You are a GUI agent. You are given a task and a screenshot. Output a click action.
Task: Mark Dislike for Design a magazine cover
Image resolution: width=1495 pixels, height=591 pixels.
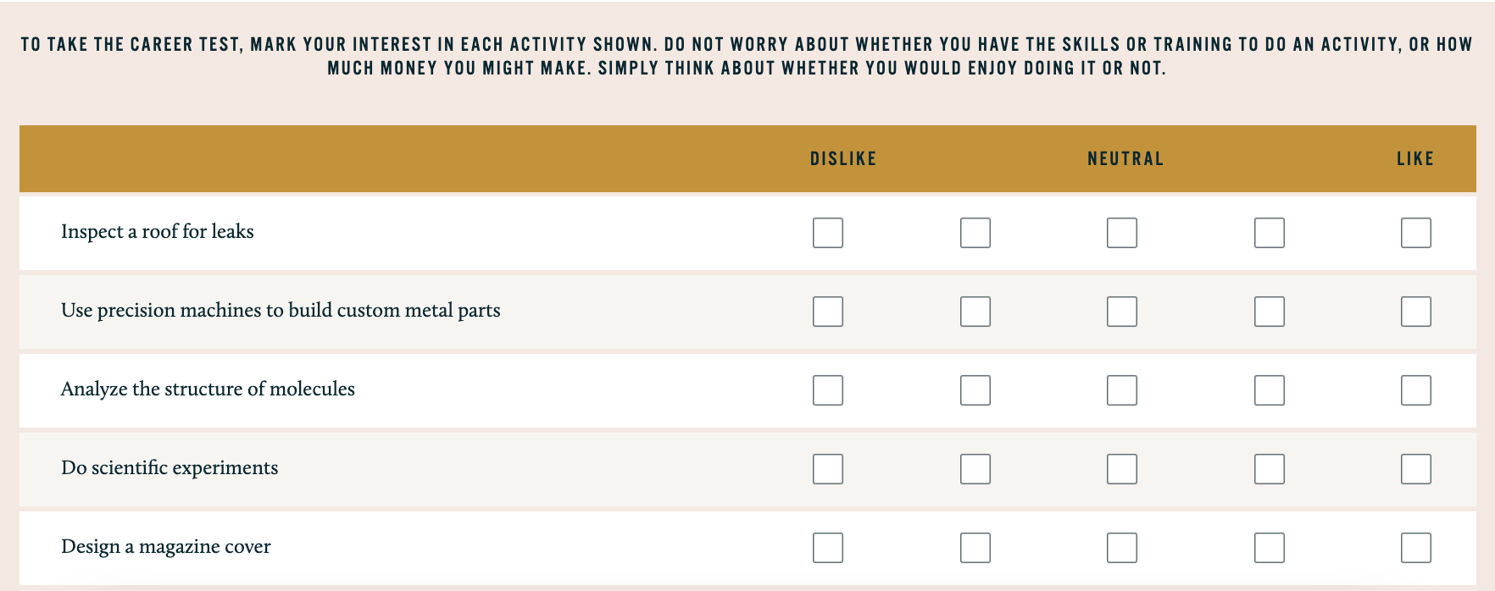828,548
